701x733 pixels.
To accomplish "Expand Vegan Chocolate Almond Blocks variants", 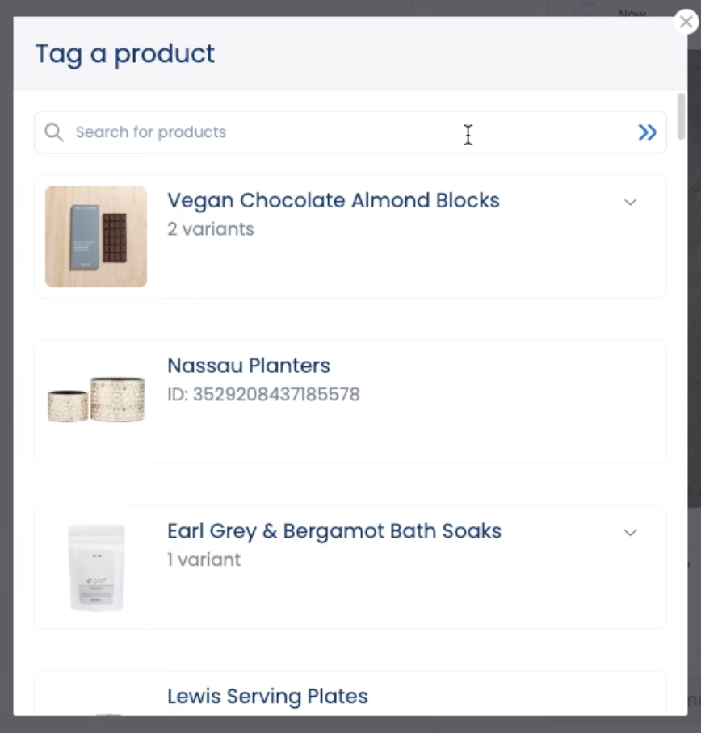I will point(631,202).
